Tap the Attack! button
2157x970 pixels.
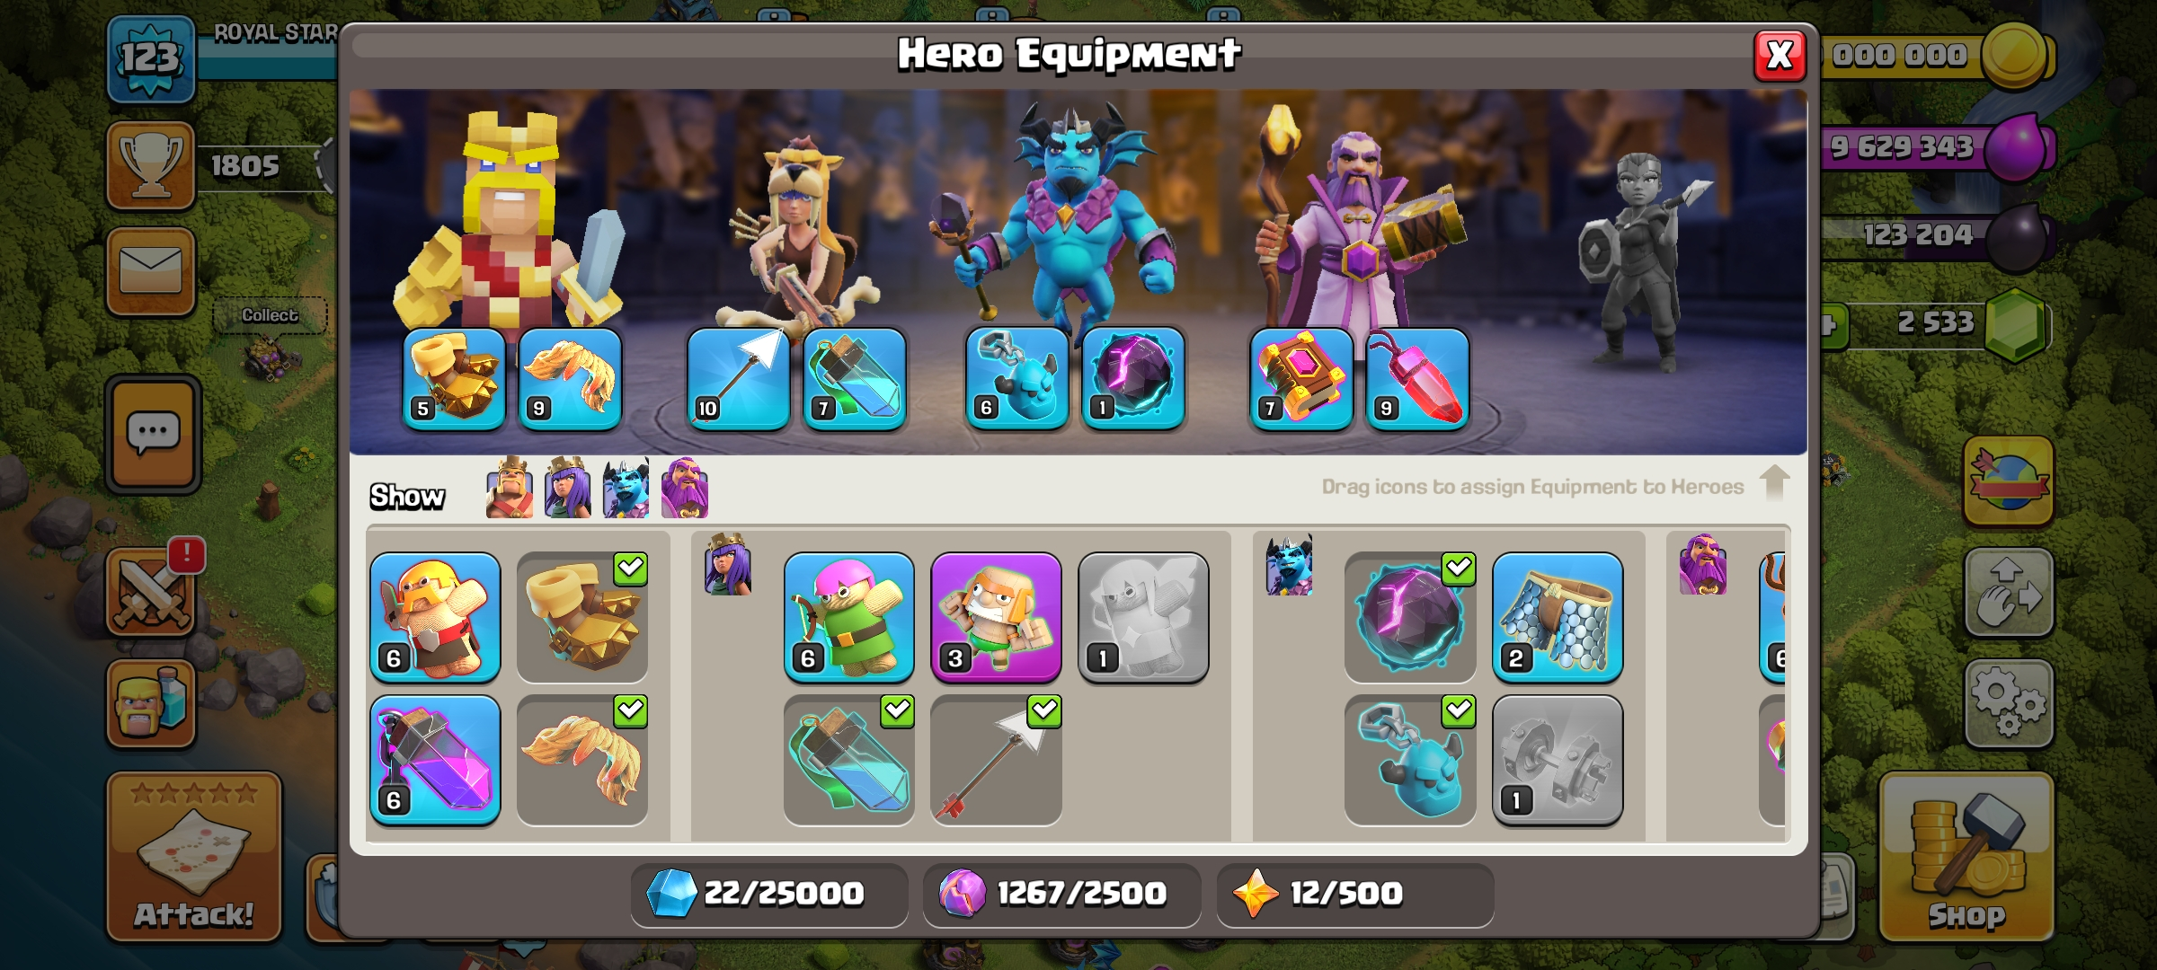(x=193, y=856)
